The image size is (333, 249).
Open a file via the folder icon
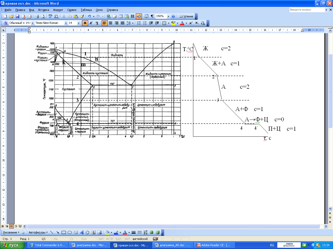click(11, 16)
